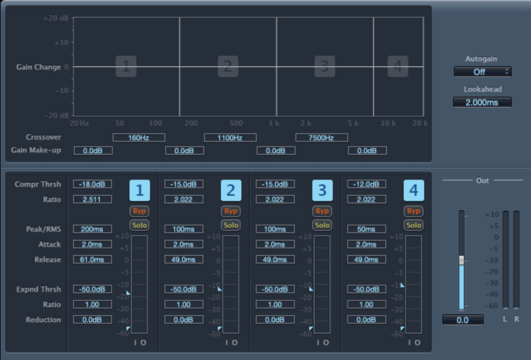Screen dimensions: 531x360
Task: Toggle band 4 on/off button
Action: click(x=414, y=190)
